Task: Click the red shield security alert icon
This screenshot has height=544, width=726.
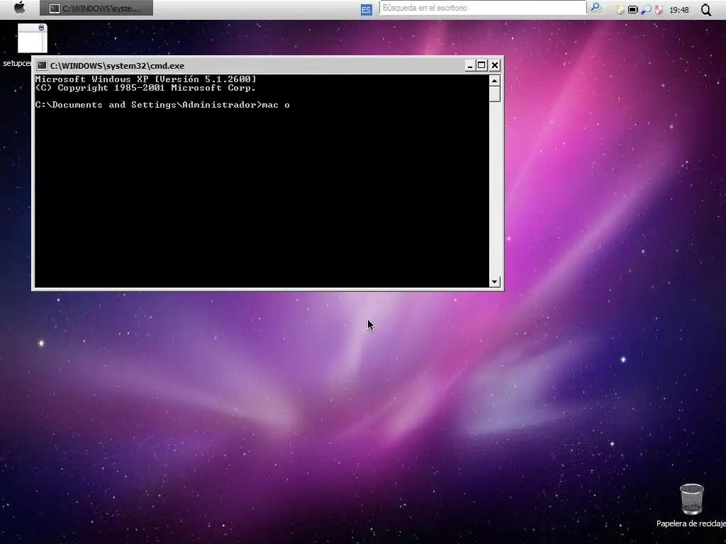Action: [659, 10]
